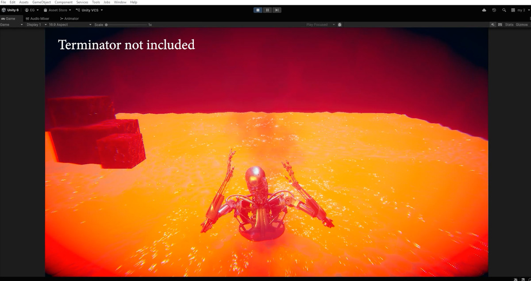Screen dimensions: 531x281
Task: Open the EG account dropdown
Action: point(32,10)
